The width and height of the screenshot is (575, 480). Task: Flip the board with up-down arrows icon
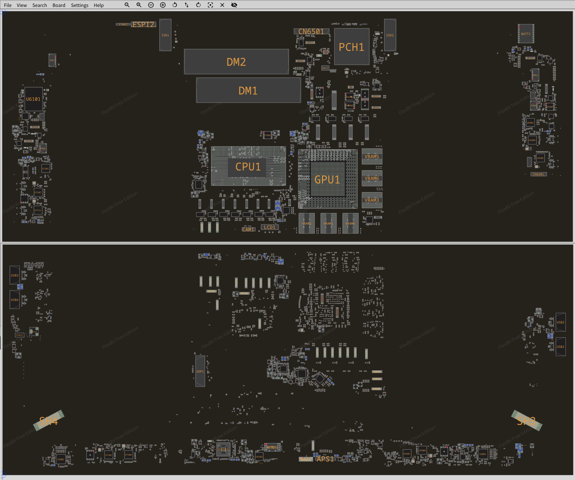[x=187, y=5]
